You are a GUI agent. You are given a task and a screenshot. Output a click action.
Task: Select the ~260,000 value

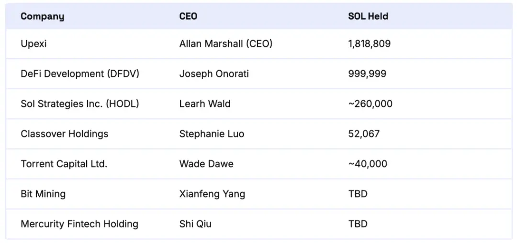pos(370,104)
